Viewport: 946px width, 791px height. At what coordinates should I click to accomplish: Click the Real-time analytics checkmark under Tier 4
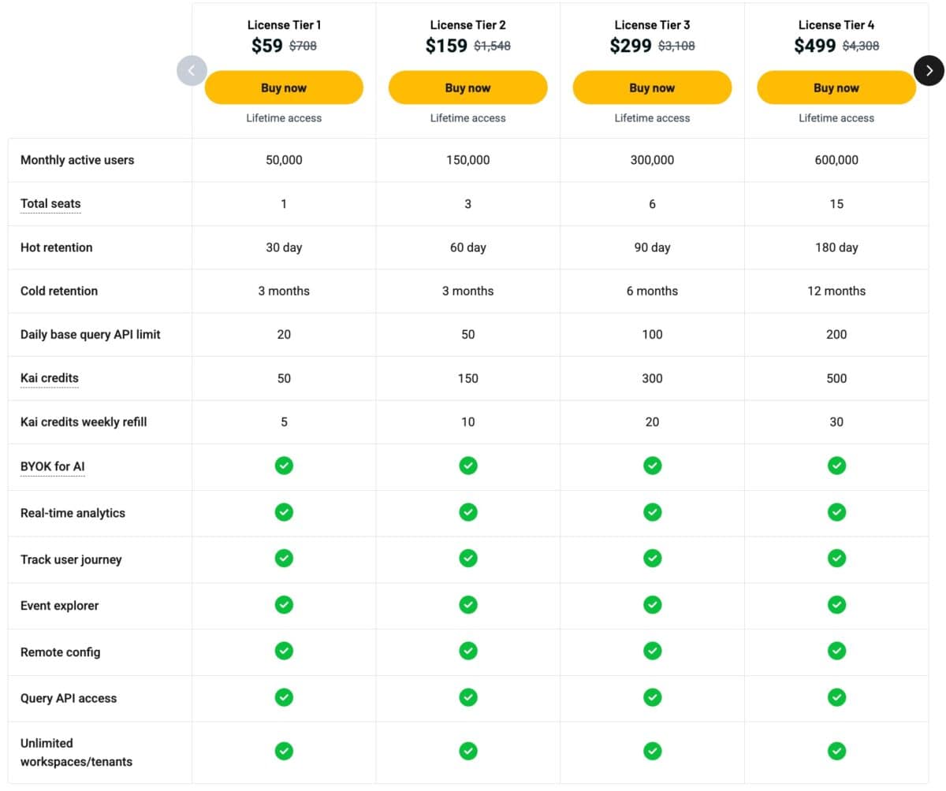tap(836, 512)
